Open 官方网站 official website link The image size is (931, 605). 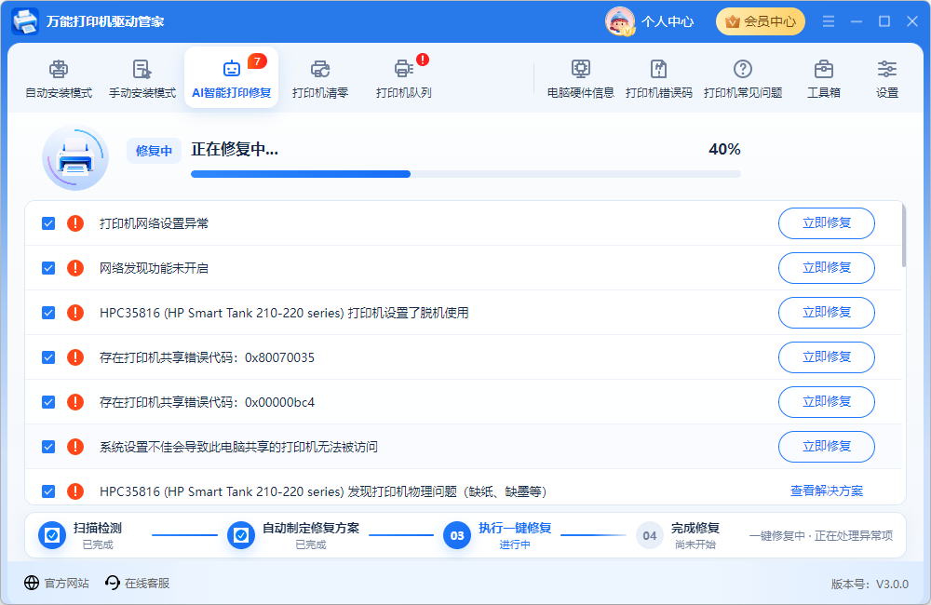click(x=57, y=583)
